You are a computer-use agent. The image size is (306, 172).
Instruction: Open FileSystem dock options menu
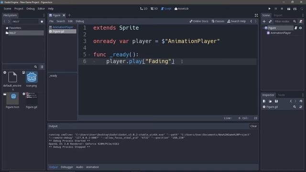[x=44, y=15]
